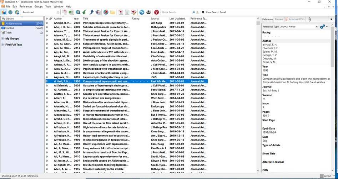Click the blue Export arrow icon

coord(91,12)
